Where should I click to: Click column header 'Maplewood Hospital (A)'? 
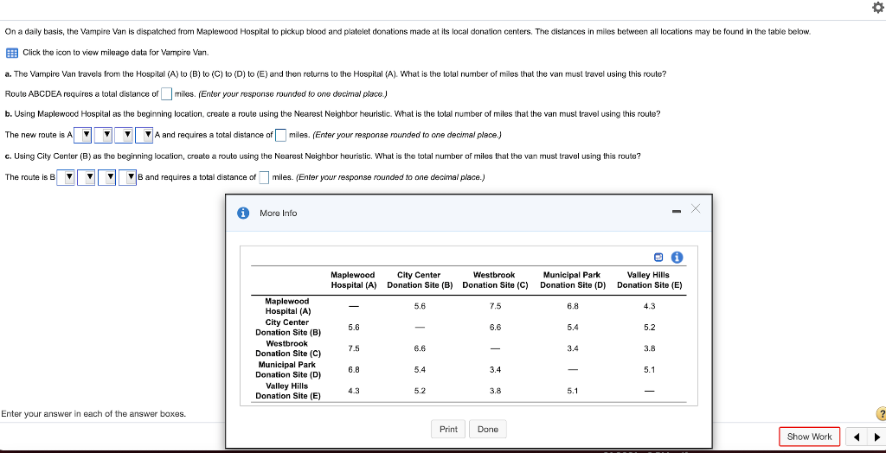click(x=353, y=280)
